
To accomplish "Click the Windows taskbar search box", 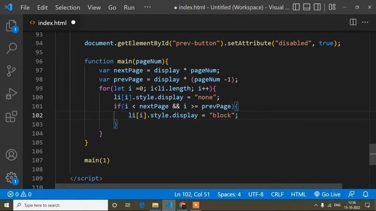I will pyautogui.click(x=61, y=205).
